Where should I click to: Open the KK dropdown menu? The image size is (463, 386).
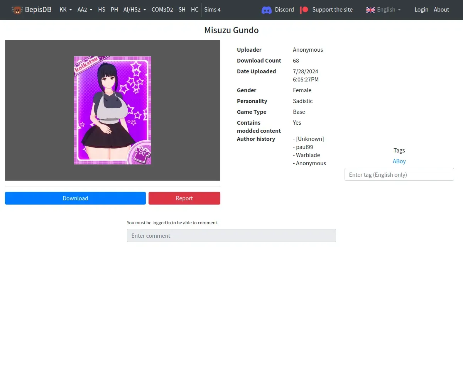(x=66, y=10)
